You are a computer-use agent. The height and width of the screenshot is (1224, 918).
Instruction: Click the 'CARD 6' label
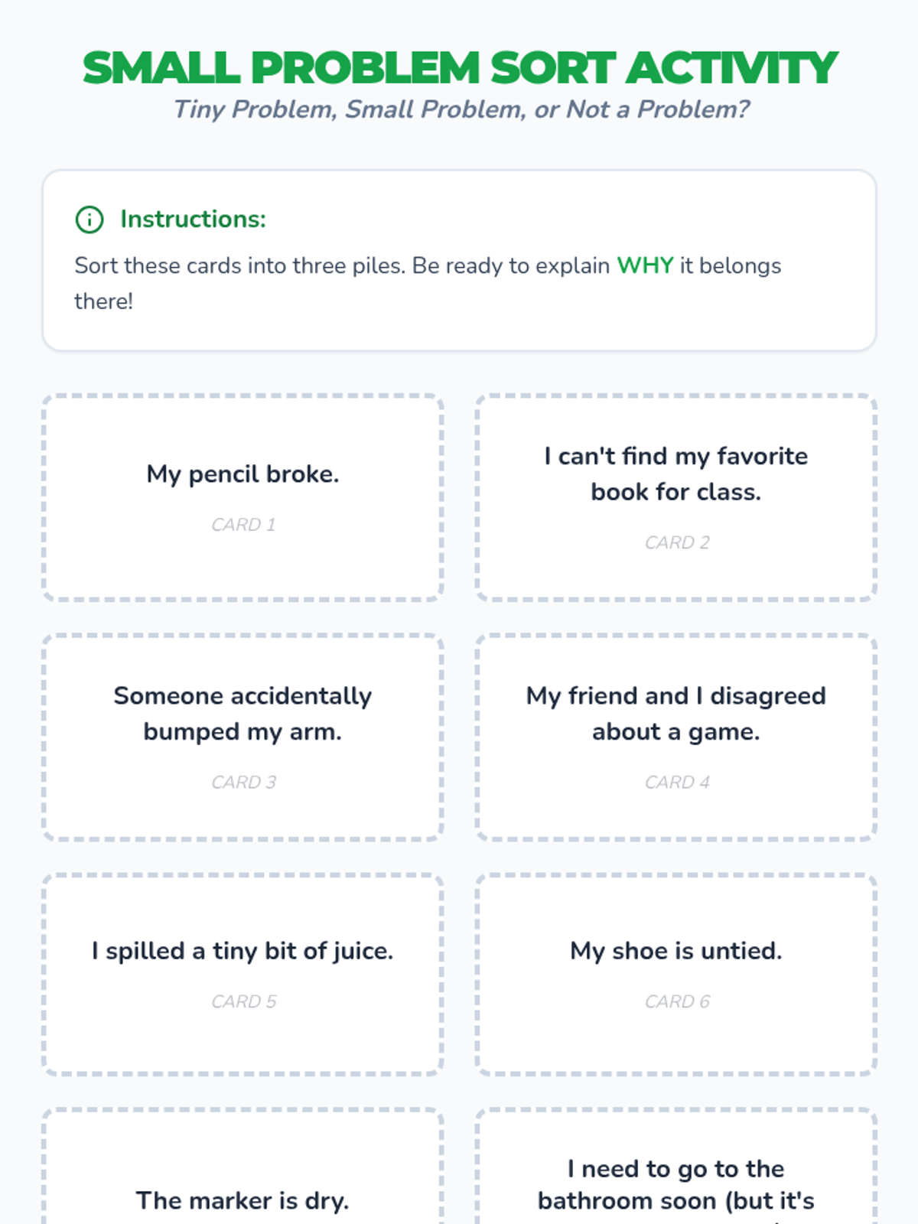point(677,1001)
